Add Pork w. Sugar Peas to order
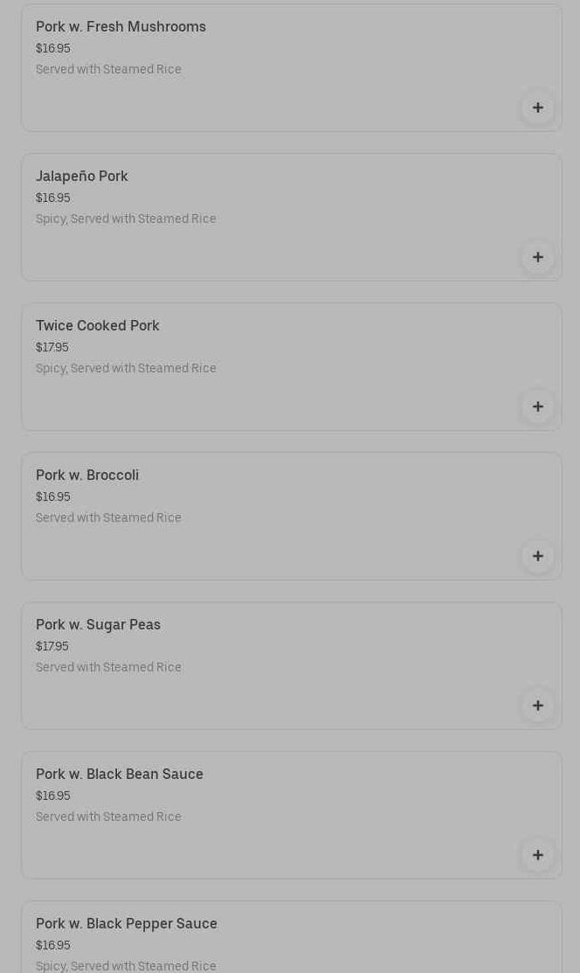 click(537, 705)
